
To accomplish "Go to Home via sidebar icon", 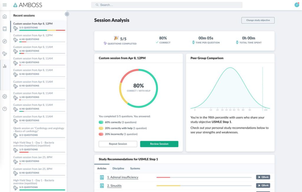I will 5,16.
